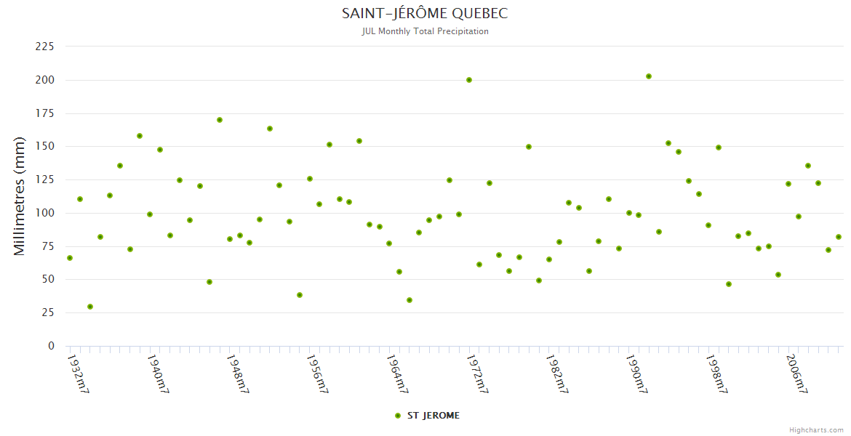Click the green ST JEROME legend marker
Screen dimensions: 851x436
coord(397,416)
